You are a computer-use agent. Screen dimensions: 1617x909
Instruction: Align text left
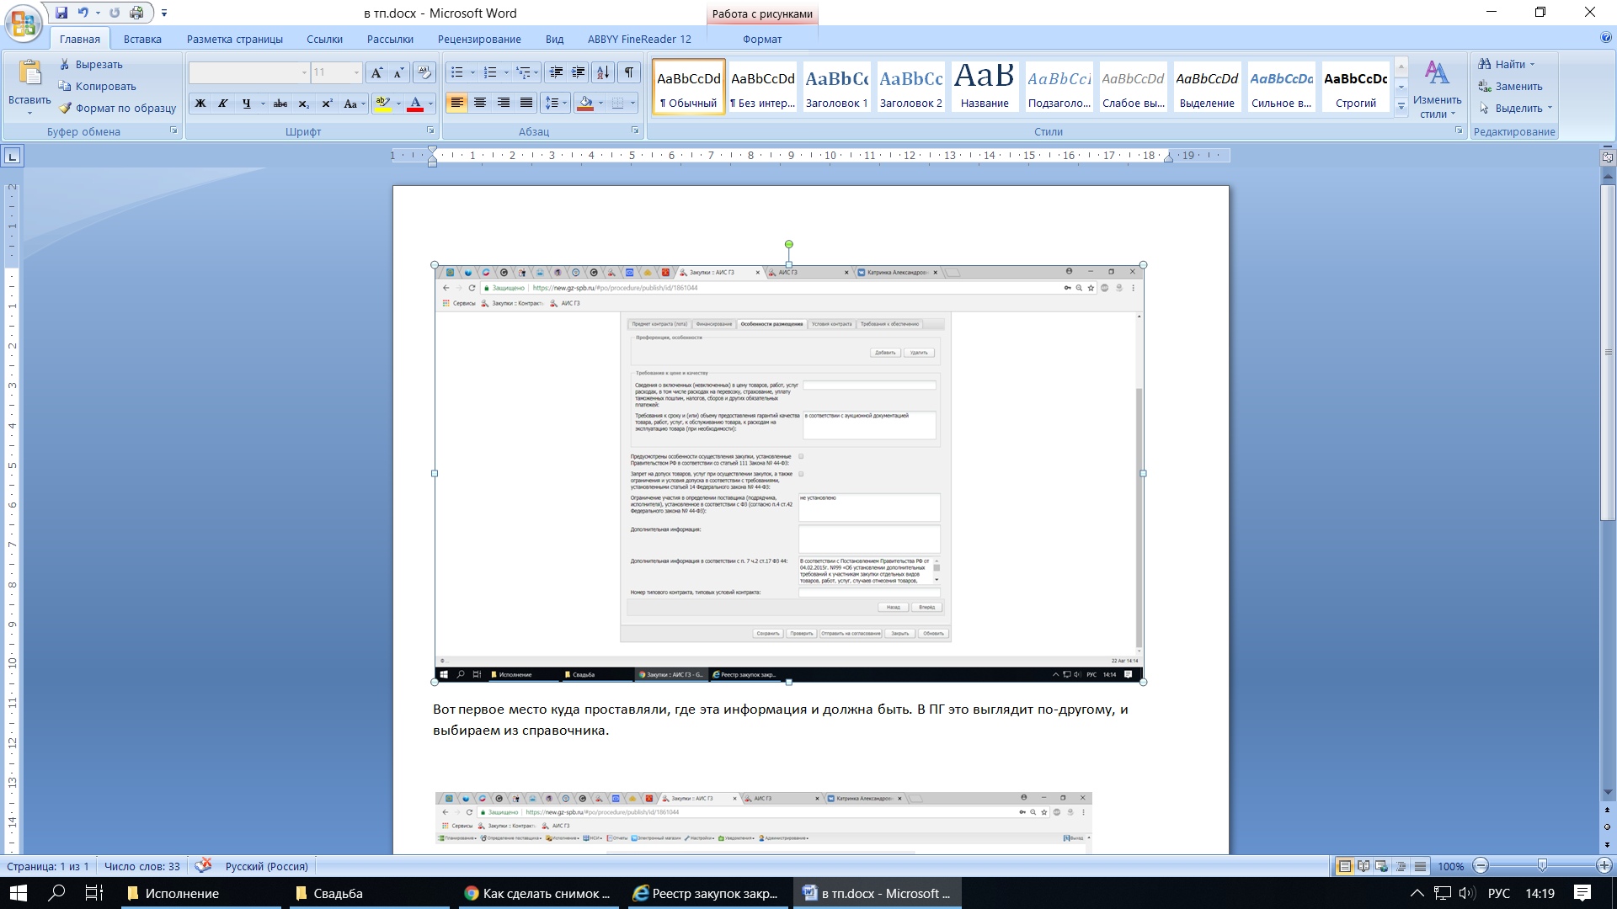[x=456, y=103]
